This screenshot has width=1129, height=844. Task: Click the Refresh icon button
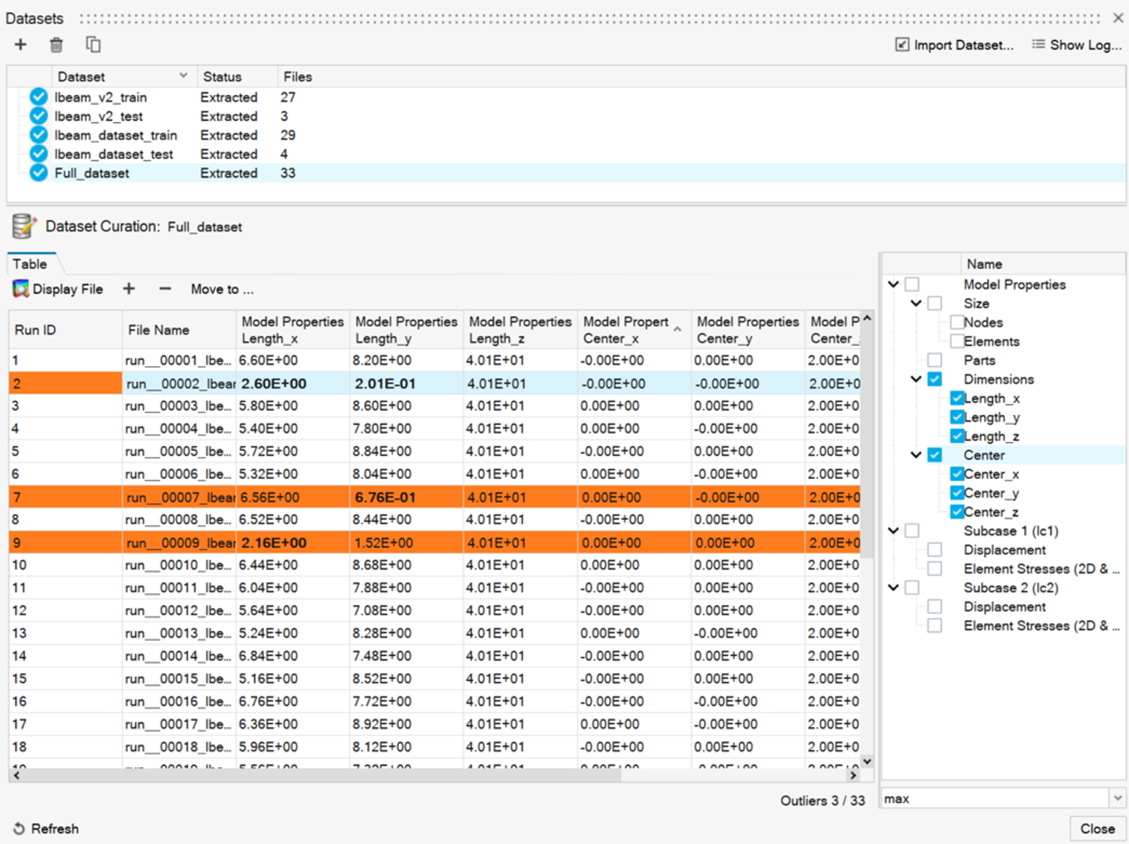point(19,828)
